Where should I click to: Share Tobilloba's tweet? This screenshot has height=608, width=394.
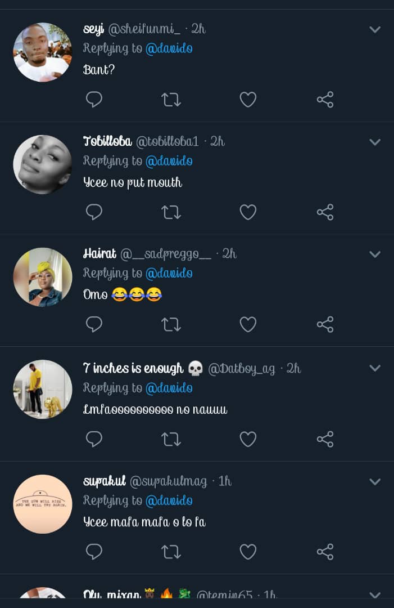325,212
